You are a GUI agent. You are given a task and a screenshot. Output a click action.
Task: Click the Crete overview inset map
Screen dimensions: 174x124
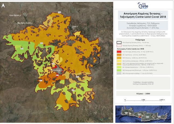(x=143, y=114)
